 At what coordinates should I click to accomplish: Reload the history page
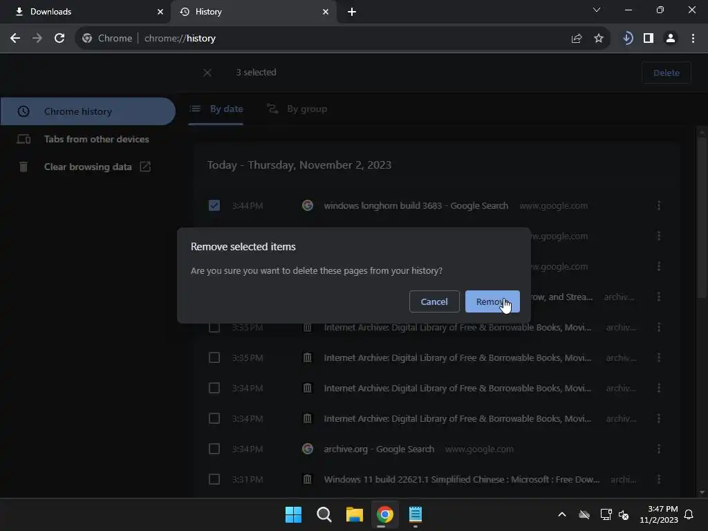tap(59, 39)
